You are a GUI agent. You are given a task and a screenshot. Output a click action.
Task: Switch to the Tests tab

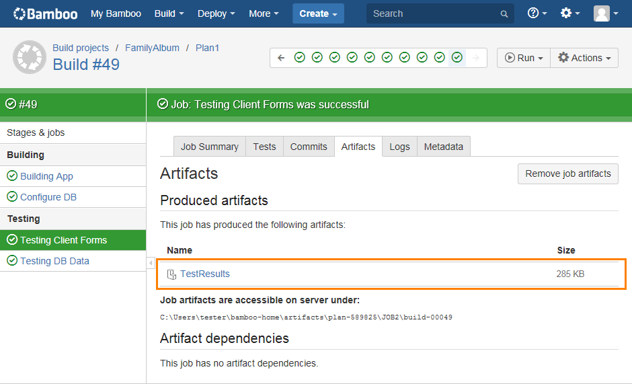[264, 147]
